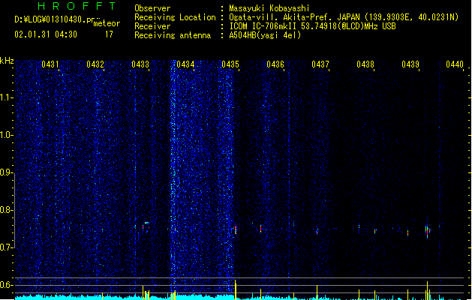Click the Receiver field label
Viewport: 472px width, 300px height.
(x=152, y=26)
